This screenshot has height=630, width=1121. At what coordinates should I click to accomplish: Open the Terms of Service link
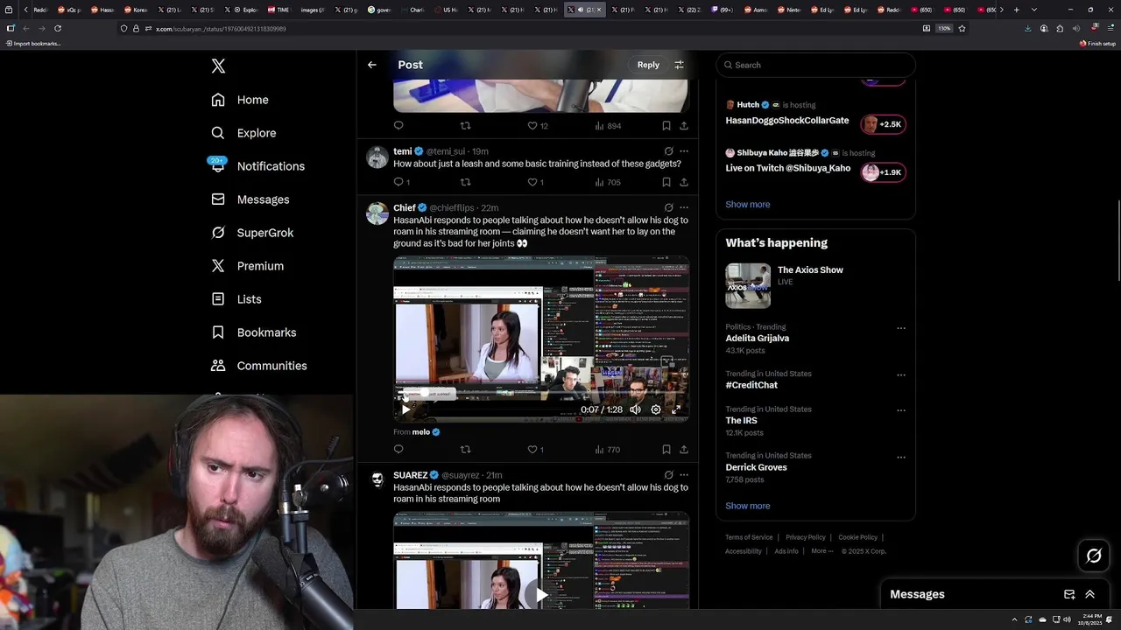(749, 537)
